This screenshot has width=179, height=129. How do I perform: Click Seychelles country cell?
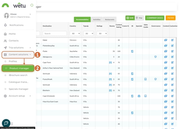pyautogui.click(x=73, y=51)
